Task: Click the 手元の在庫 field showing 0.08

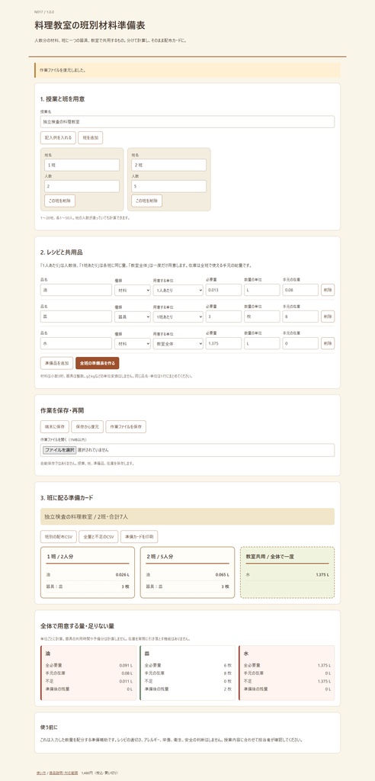Action: click(300, 290)
